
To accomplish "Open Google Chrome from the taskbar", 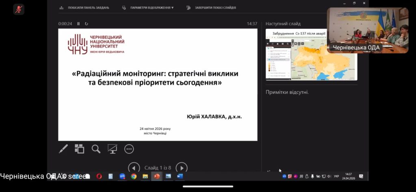I will coord(134,176).
